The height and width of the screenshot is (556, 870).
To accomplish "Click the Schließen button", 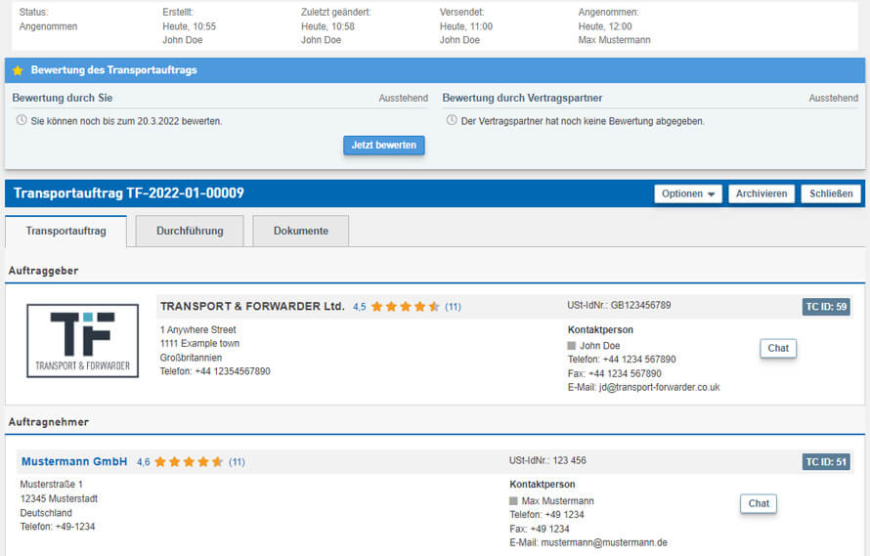I will [831, 193].
